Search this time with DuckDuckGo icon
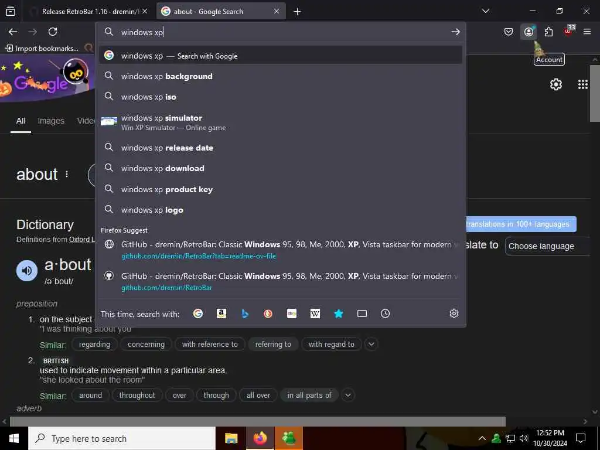This screenshot has height=450, width=600. [268, 314]
